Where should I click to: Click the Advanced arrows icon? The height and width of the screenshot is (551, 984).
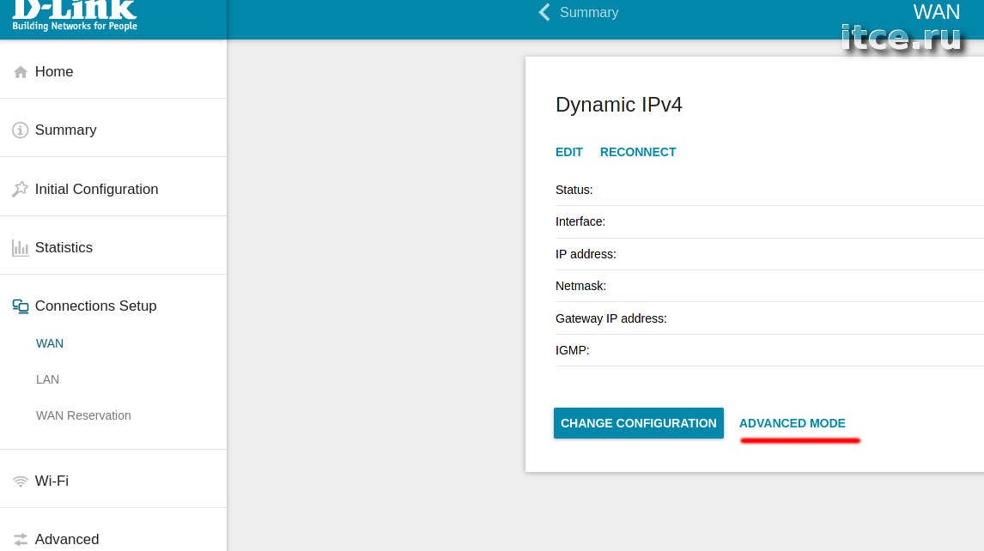tap(20, 540)
